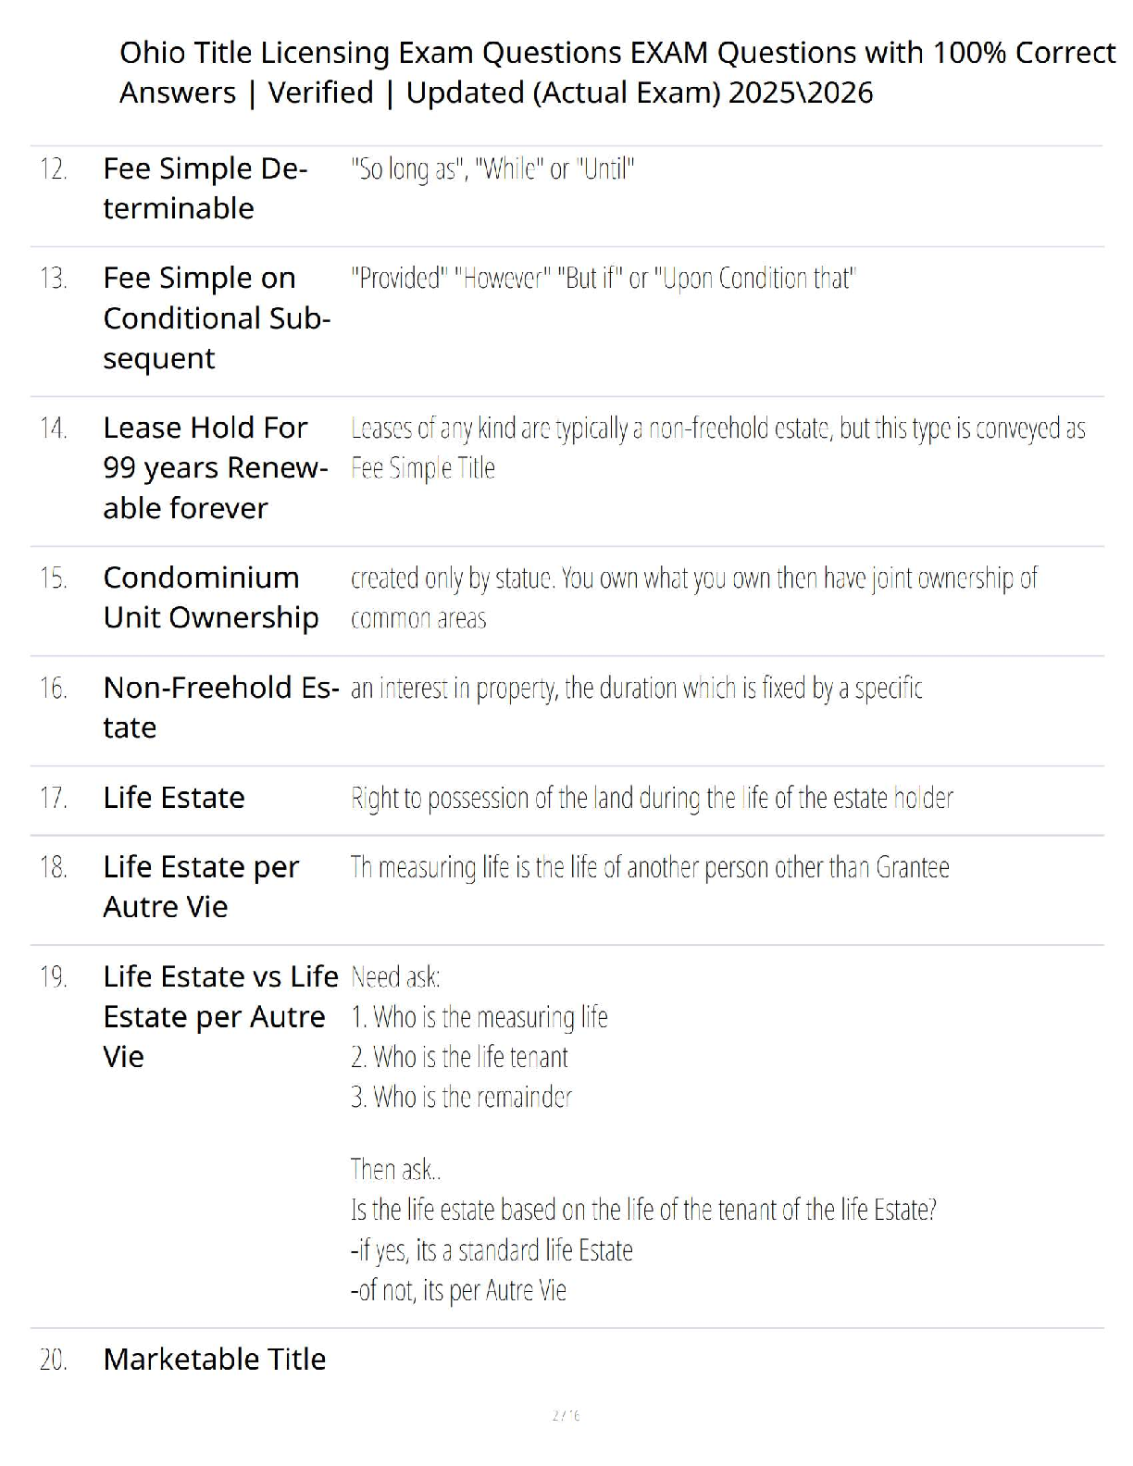Click the term 'Life Estate' in item 17
This screenshot has width=1133, height=1466.
(174, 798)
